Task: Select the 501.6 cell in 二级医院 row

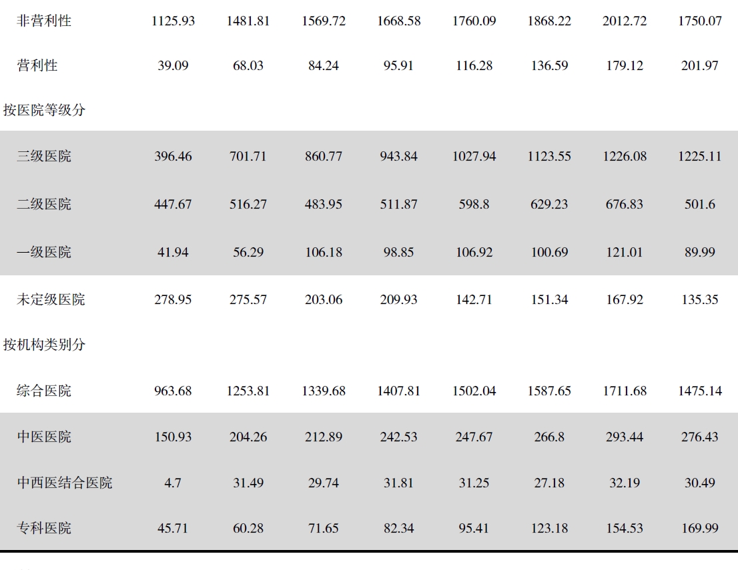Action: pos(699,204)
